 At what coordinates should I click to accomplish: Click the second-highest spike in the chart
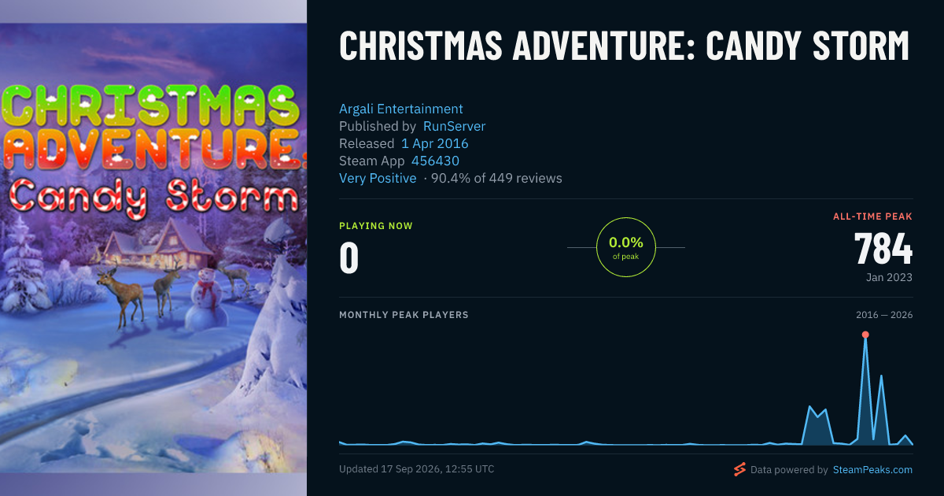[881, 376]
